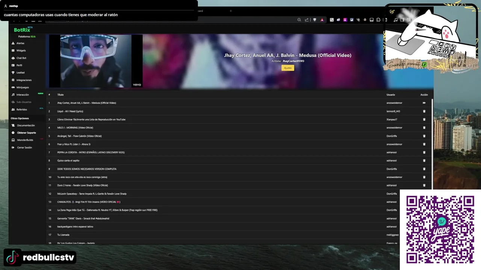Click the browser share icon
Screen dimensions: 481x270
(307, 20)
